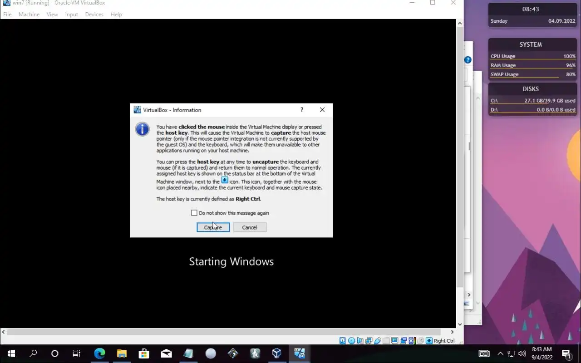Screen dimensions: 581x363
Task: Click the optical disk status bar icon
Action: (351, 341)
